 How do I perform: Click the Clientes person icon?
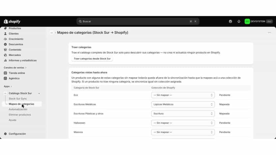pyautogui.click(x=5, y=34)
